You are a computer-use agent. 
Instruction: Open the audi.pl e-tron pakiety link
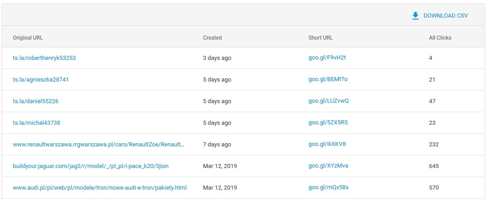click(100, 187)
